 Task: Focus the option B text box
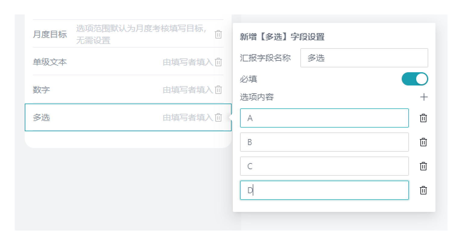coord(324,142)
